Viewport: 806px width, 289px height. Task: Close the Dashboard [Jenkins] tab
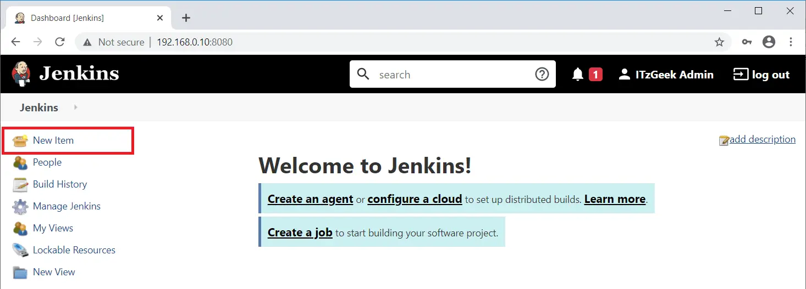pos(160,18)
